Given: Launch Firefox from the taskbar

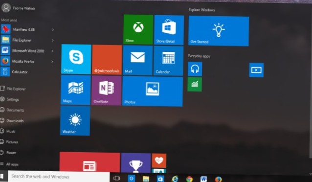Looking at the screenshot, I should pos(218,179).
